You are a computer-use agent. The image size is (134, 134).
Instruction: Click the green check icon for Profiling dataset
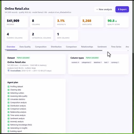[9, 87]
